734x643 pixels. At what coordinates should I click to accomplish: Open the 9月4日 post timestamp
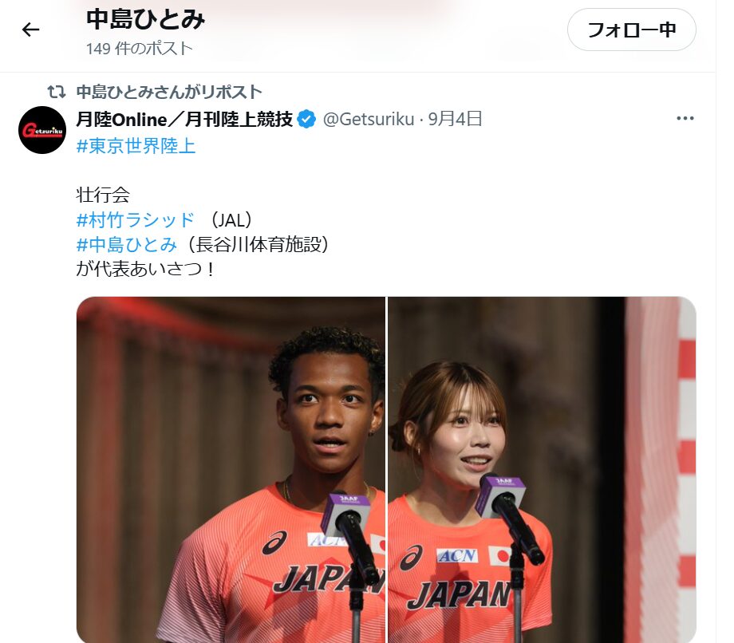455,120
